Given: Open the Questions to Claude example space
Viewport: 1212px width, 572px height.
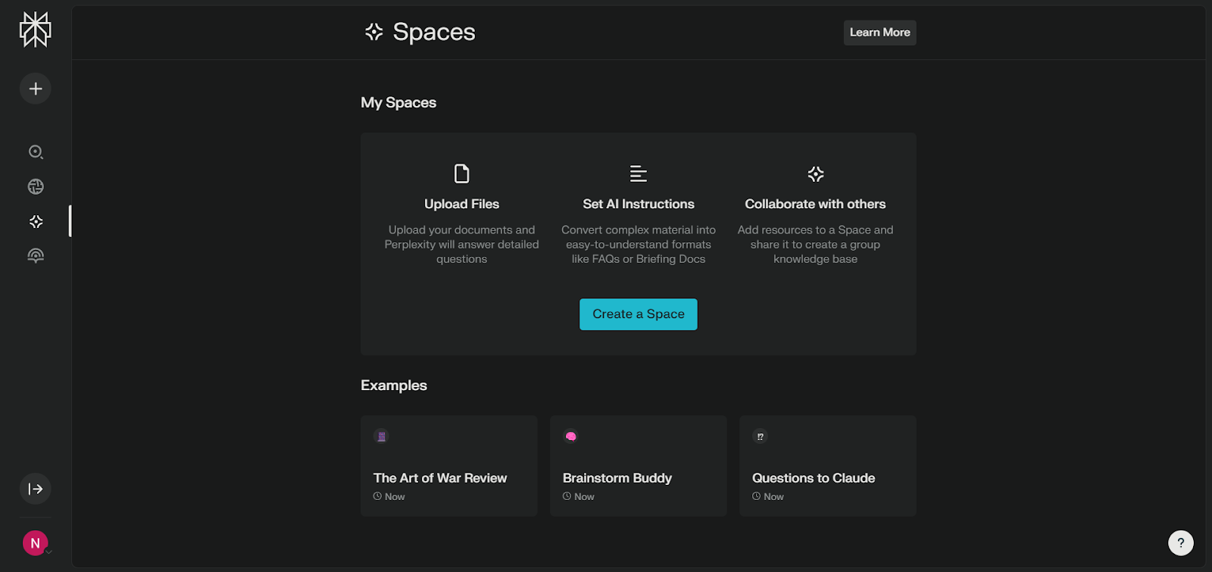Looking at the screenshot, I should coord(828,466).
